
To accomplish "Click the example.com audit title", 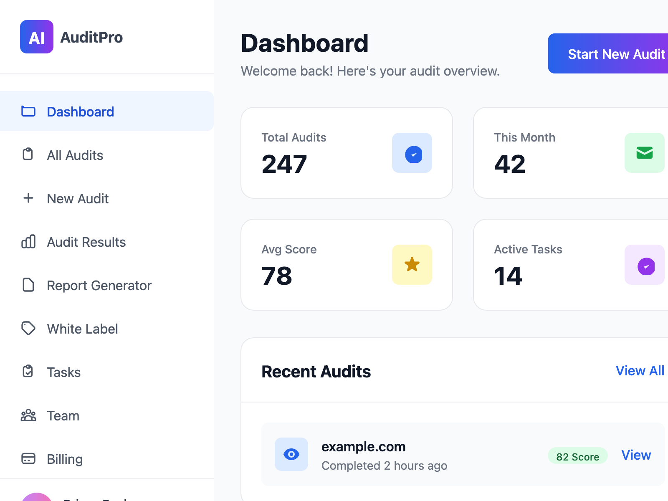I will (363, 447).
